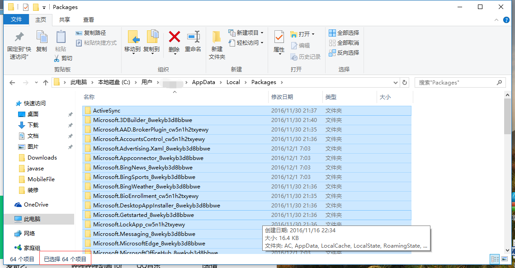The height and width of the screenshot is (268, 515).
Task: Select Microsoft.3DBuilder_8wekyb3d8bbwe folder
Action: pos(247,120)
